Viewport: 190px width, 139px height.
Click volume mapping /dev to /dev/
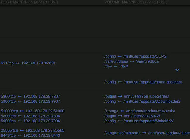(x=116, y=66)
